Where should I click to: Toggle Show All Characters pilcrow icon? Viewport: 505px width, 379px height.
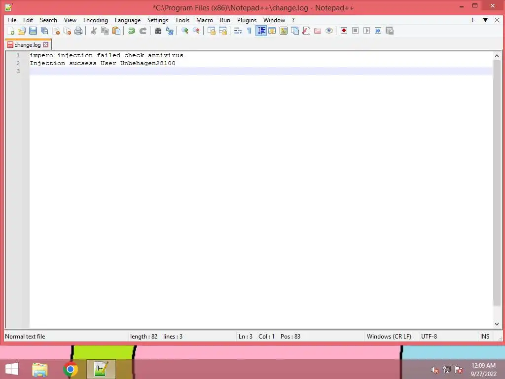pos(249,31)
